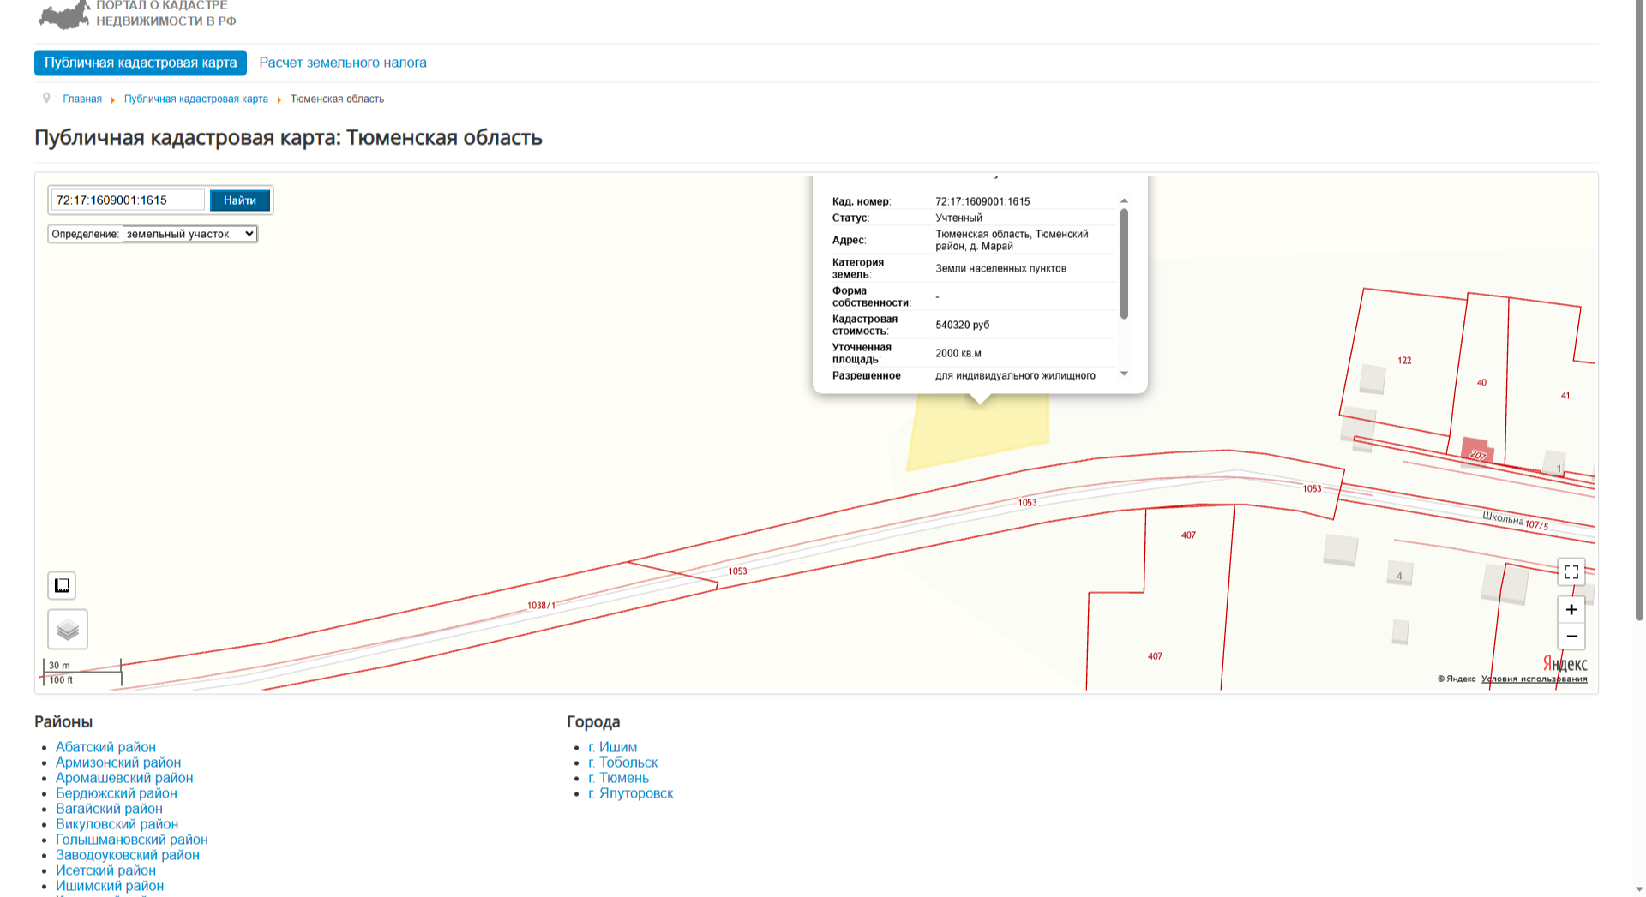This screenshot has height=897, width=1646.
Task: Toggle fullscreen map view
Action: (1571, 571)
